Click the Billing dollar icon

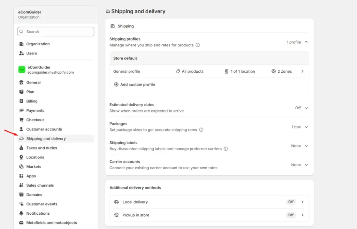coord(21,101)
